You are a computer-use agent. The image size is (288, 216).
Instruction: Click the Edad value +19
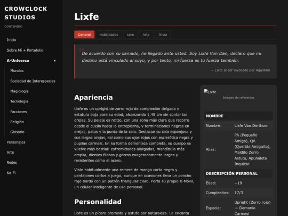point(238,183)
